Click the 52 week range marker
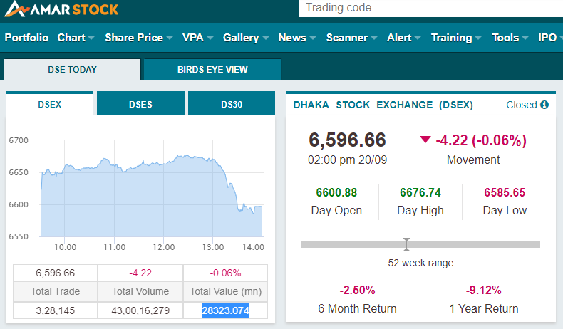Image resolution: width=563 pixels, height=329 pixels. 406,244
